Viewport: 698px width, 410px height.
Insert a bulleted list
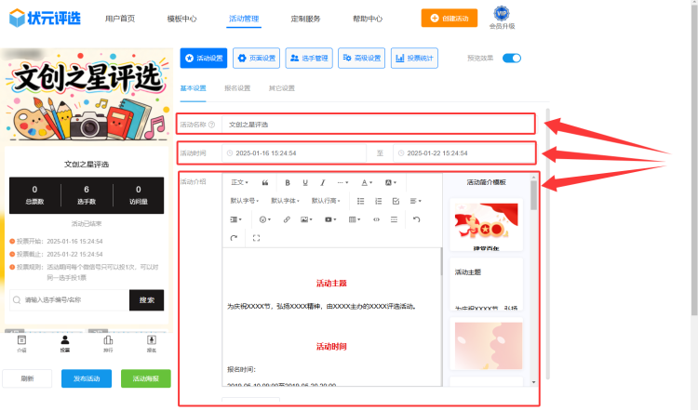360,201
